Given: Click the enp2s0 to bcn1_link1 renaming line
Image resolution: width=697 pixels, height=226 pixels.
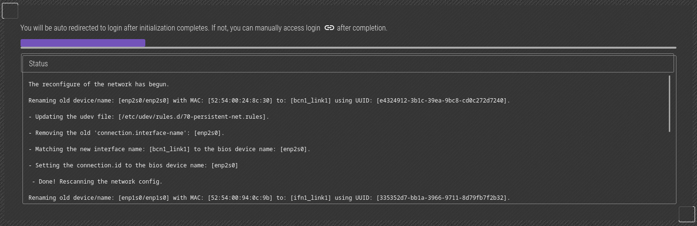Looking at the screenshot, I should click(x=269, y=101).
